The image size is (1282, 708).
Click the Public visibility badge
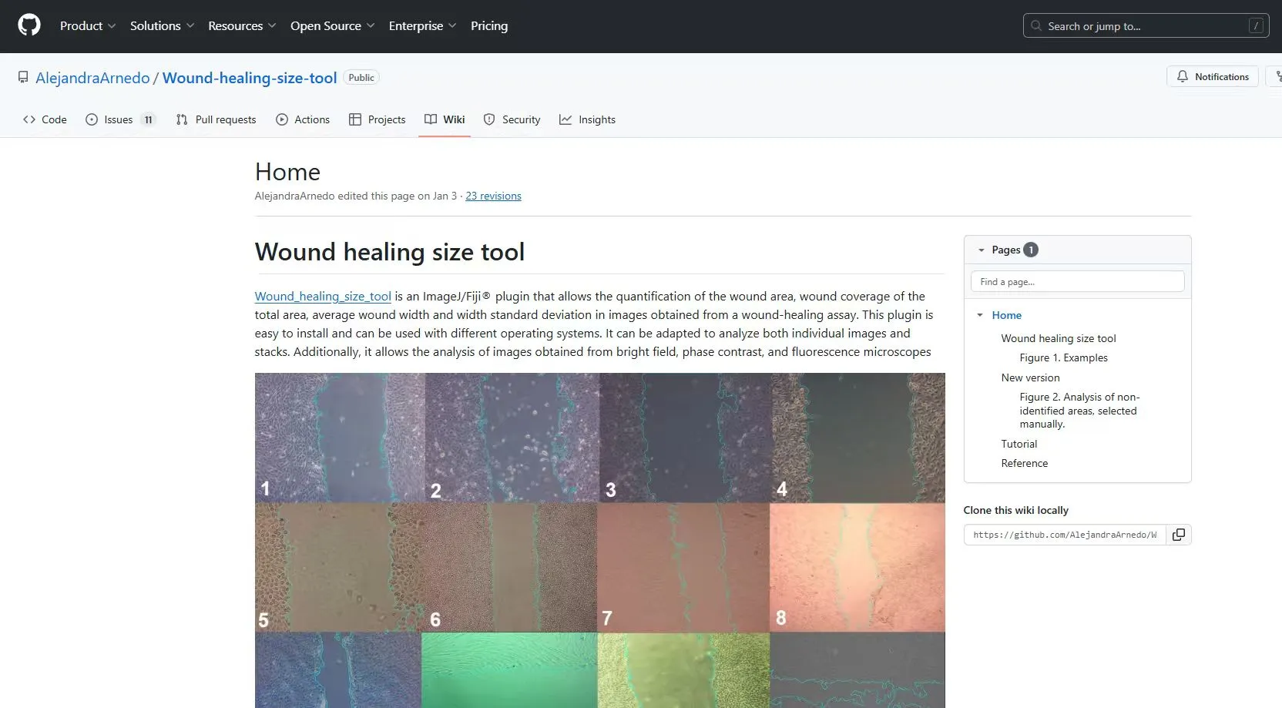click(x=361, y=78)
